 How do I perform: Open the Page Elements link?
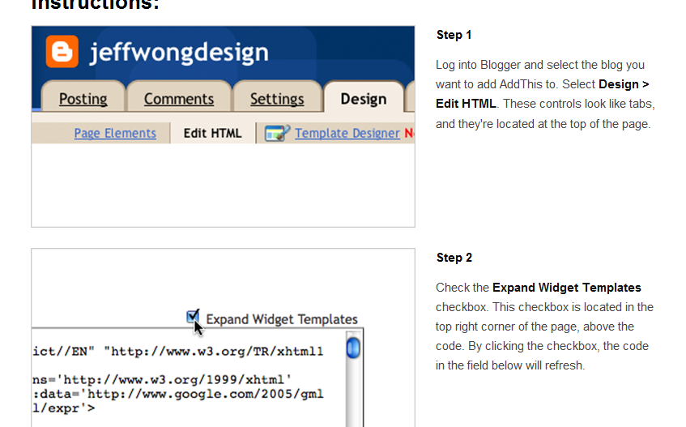(x=115, y=133)
